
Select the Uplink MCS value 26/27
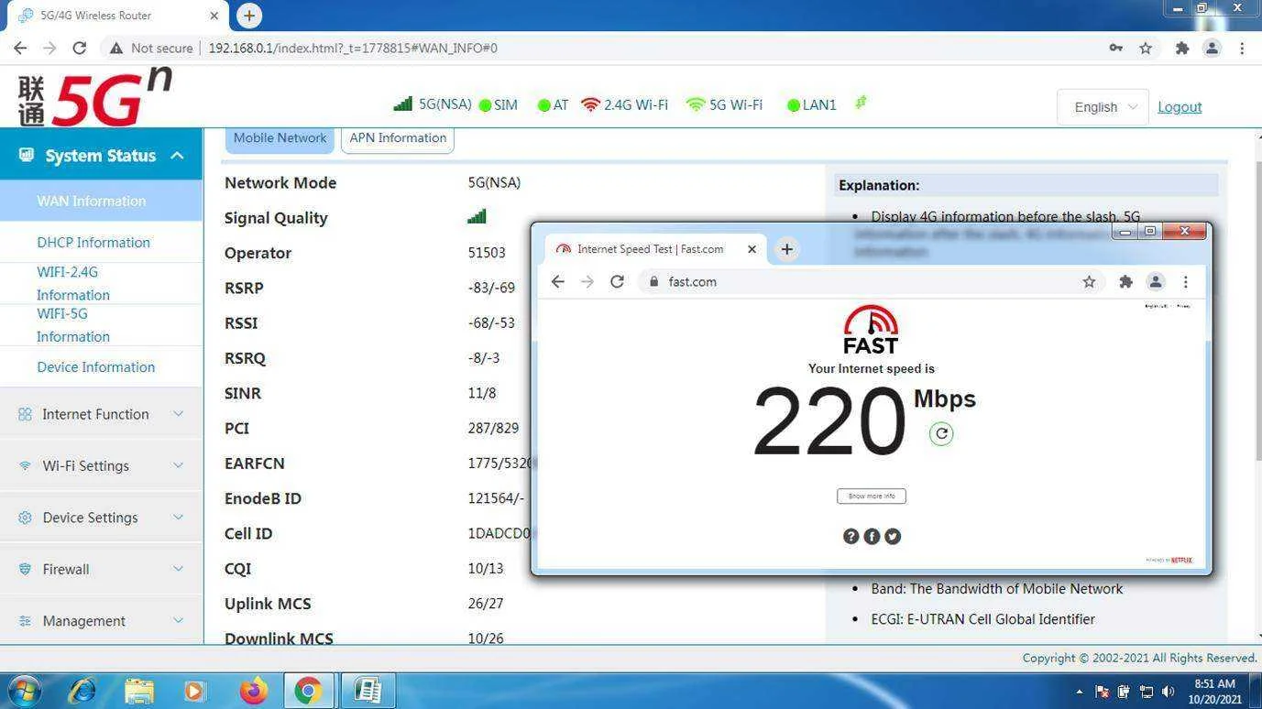click(x=486, y=604)
